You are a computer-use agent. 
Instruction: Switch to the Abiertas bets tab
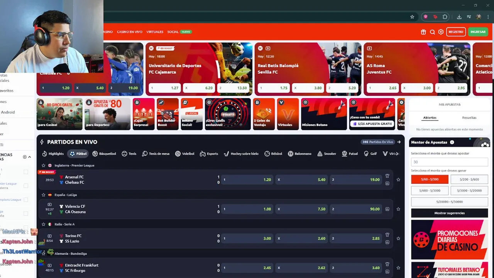point(430,118)
